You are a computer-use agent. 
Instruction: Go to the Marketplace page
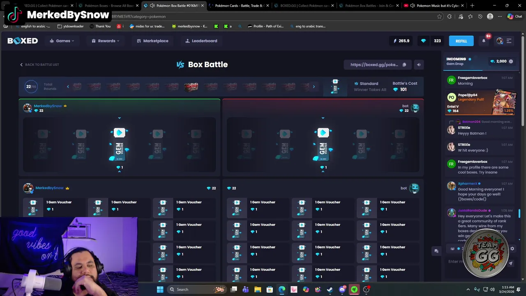coord(152,41)
